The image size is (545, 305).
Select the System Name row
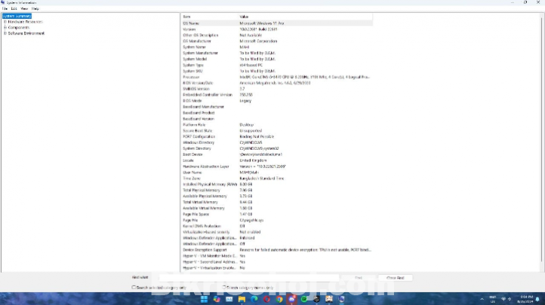tap(277, 47)
